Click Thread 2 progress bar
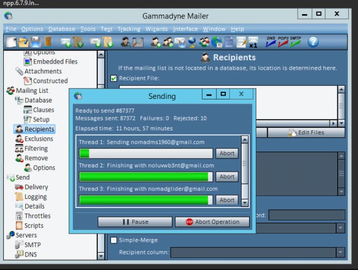358x270 pixels. [x=146, y=177]
